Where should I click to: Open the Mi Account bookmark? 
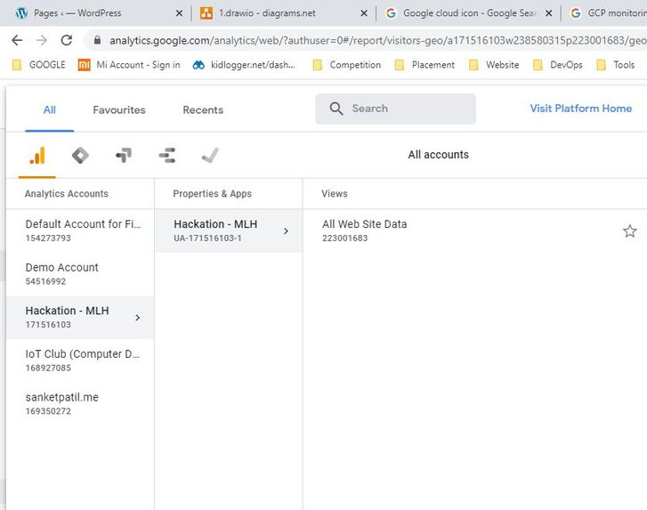click(129, 65)
